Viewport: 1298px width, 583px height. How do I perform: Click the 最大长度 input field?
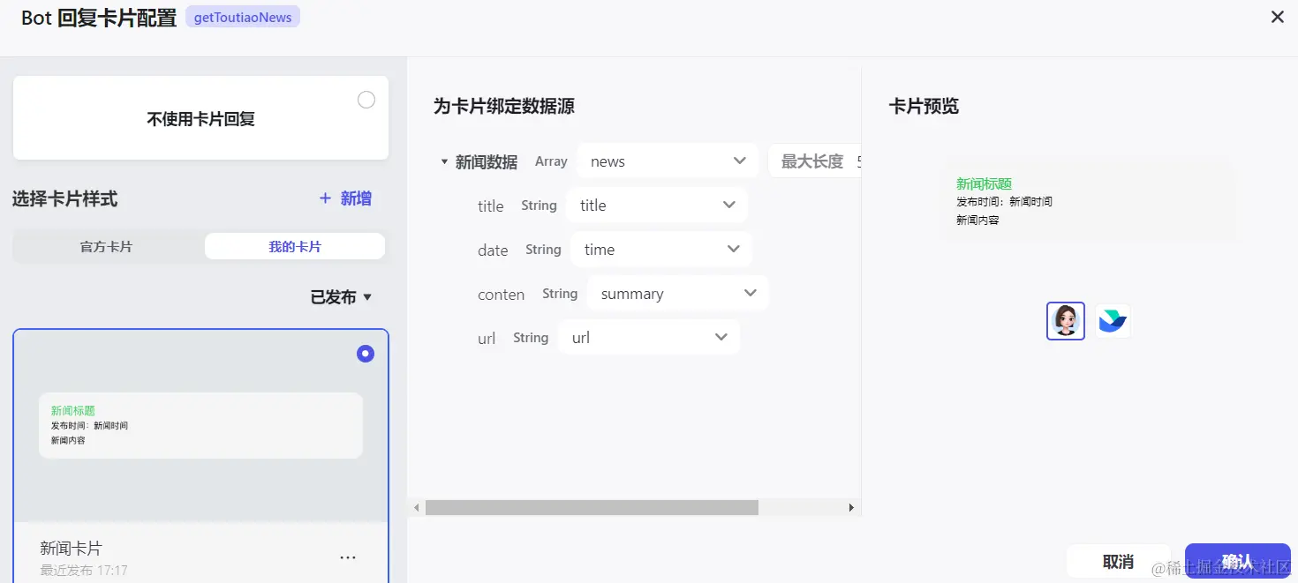tap(815, 161)
